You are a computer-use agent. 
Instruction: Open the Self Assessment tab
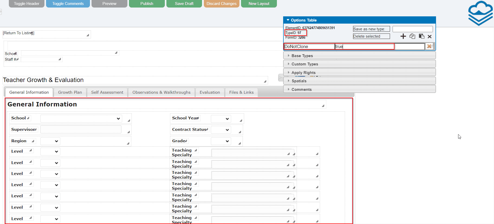point(107,92)
